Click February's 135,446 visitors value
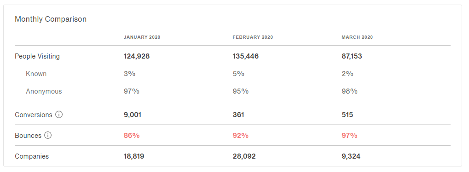Viewport: 469px width, 172px height. (x=246, y=56)
